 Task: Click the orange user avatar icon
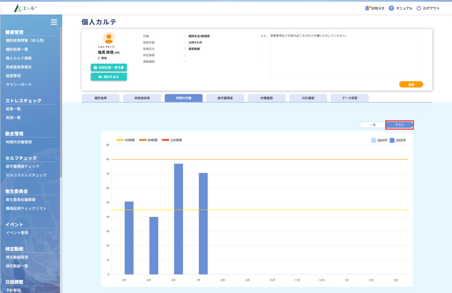109,38
